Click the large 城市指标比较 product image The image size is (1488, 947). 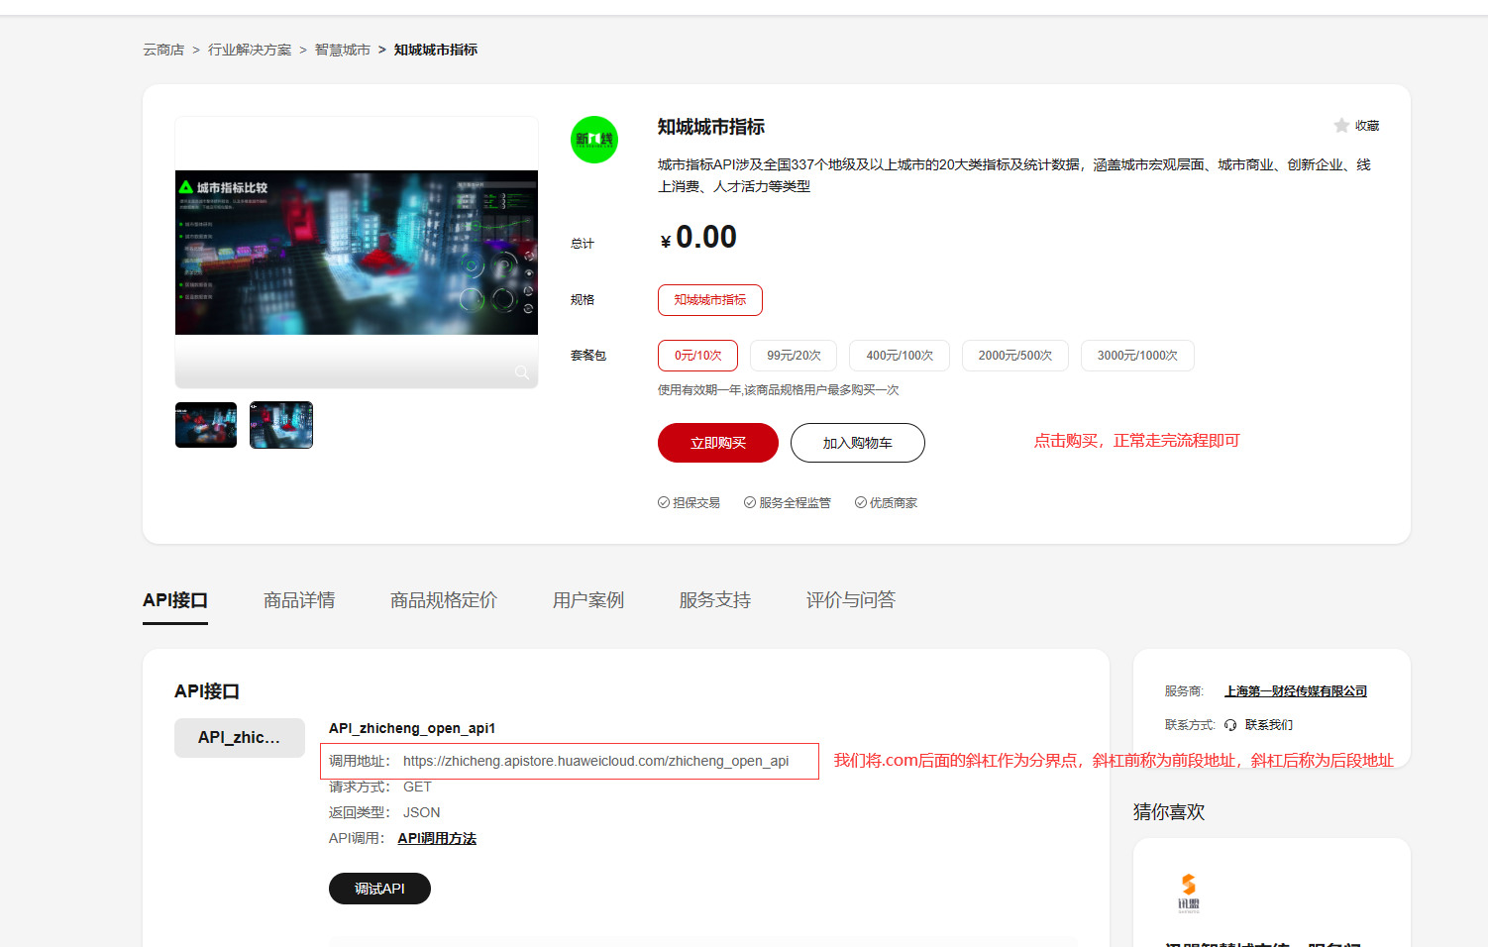point(357,253)
